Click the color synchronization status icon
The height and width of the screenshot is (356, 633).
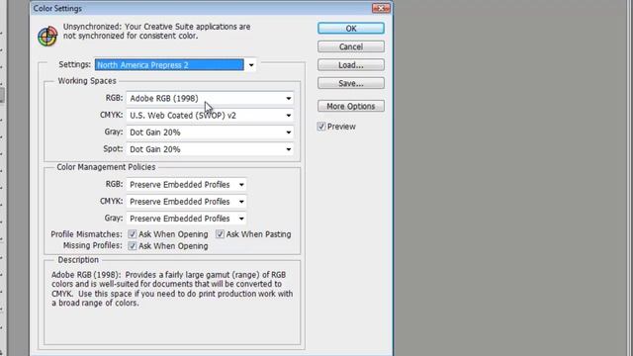[x=47, y=37]
